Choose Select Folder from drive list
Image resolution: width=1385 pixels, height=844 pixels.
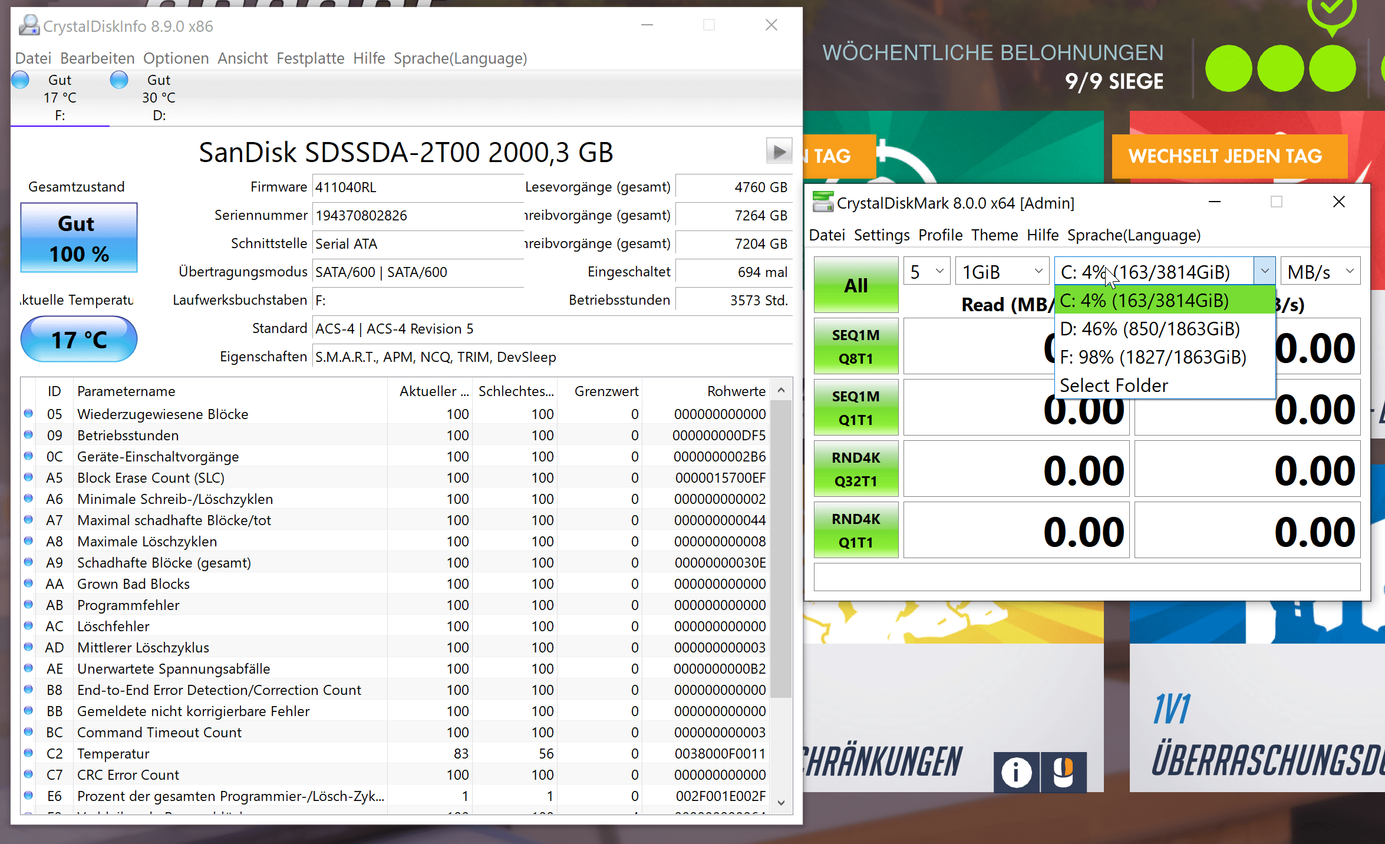point(1165,385)
